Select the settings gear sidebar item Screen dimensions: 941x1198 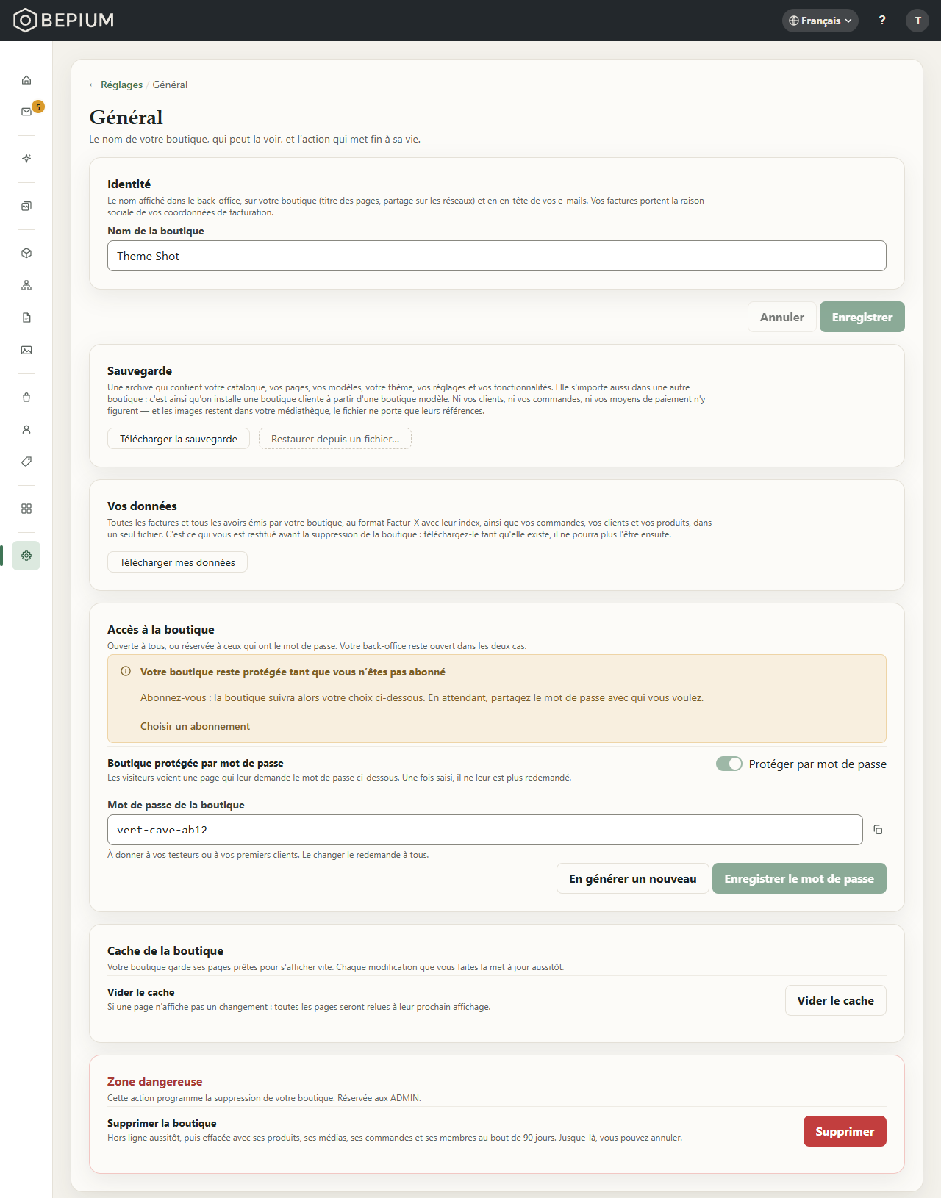click(26, 556)
